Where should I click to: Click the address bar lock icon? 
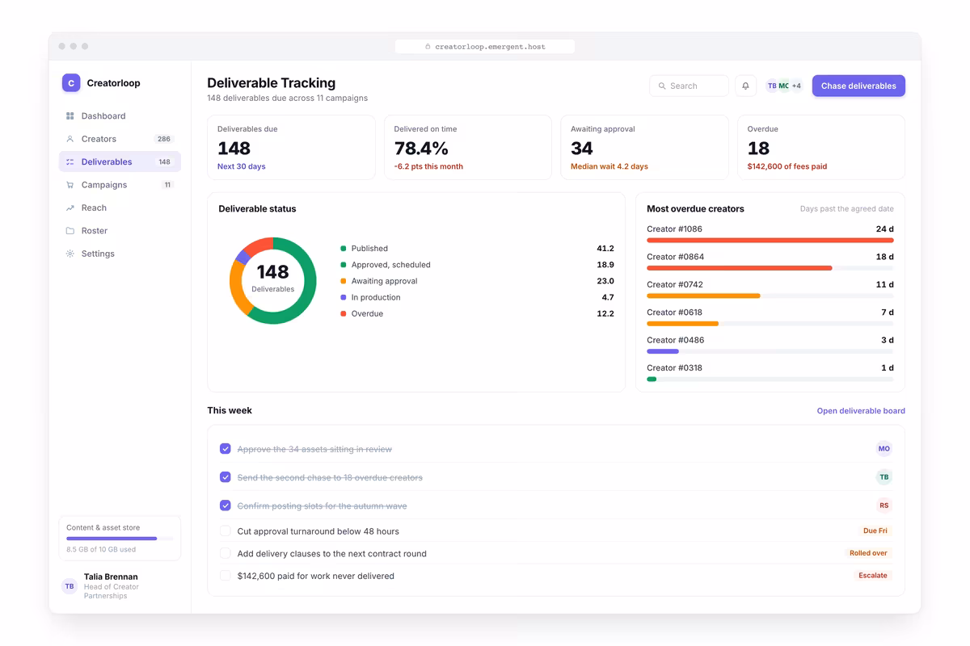click(x=428, y=47)
